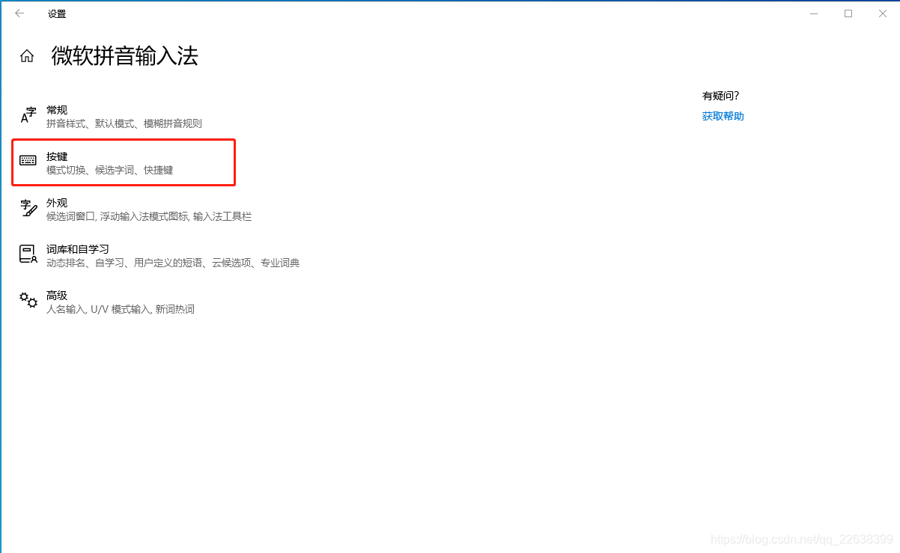Click description 模式切换、候选字词、快捷键
The height and width of the screenshot is (553, 900).
110,170
